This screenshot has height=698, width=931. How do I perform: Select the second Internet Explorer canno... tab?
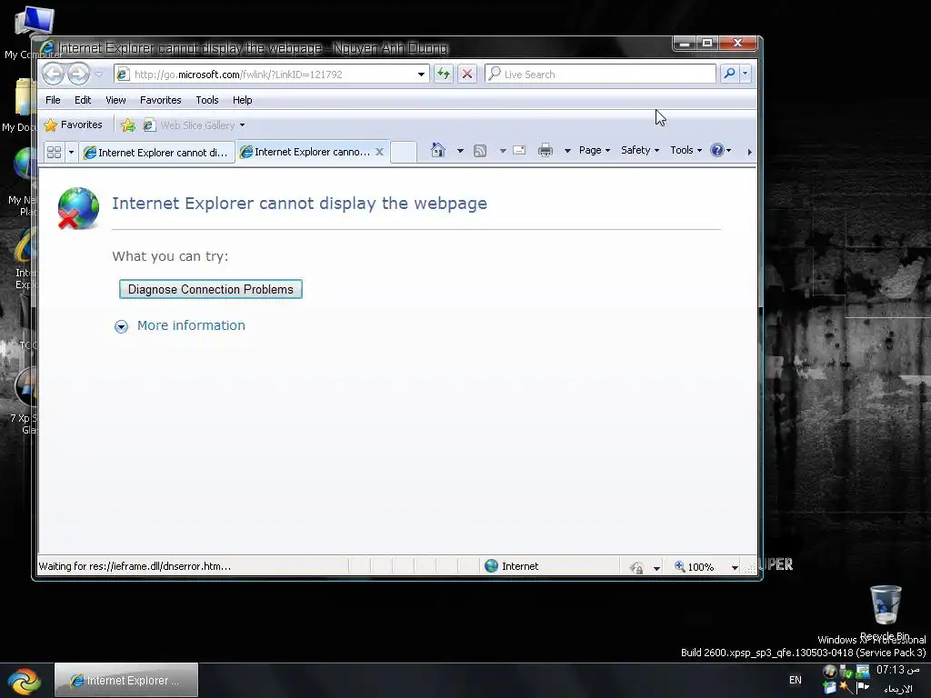(x=306, y=152)
